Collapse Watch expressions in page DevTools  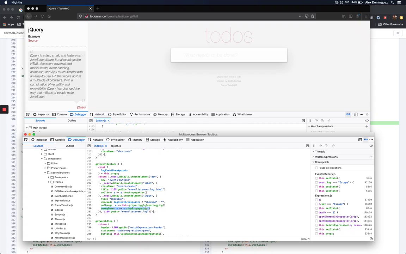pyautogui.click(x=309, y=126)
